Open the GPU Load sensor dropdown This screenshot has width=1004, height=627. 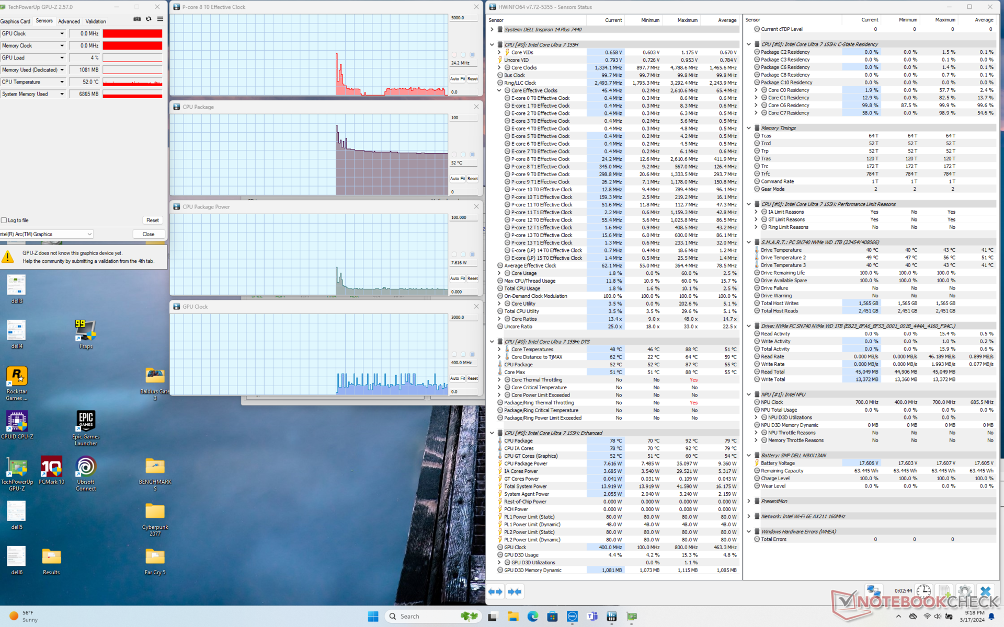click(x=62, y=58)
